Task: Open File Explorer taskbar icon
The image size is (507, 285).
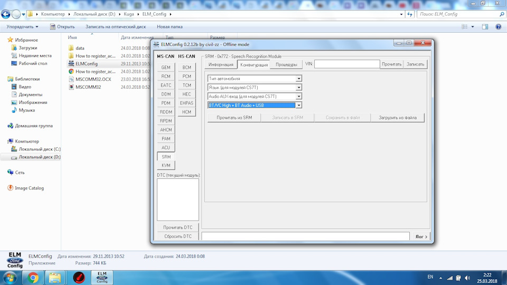Action: pyautogui.click(x=54, y=278)
